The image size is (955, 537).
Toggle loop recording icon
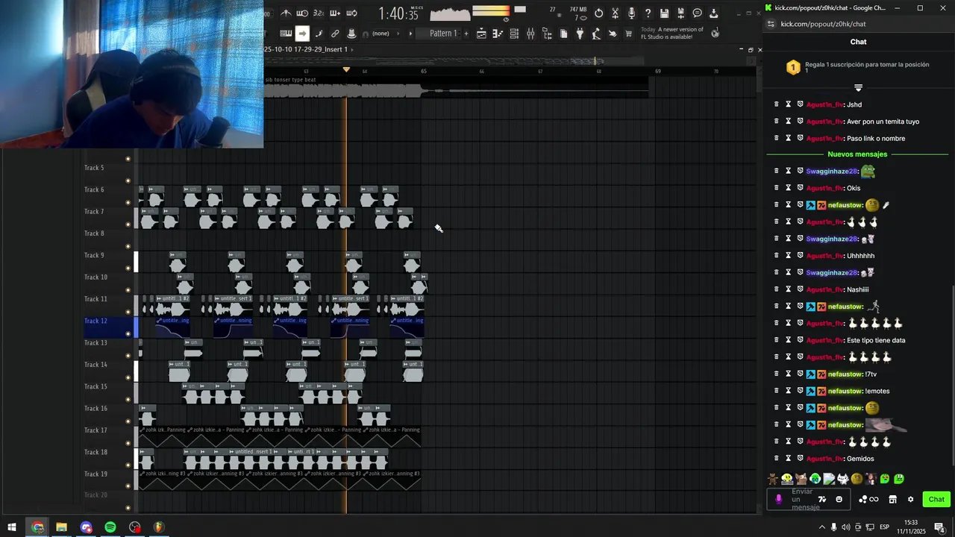351,13
